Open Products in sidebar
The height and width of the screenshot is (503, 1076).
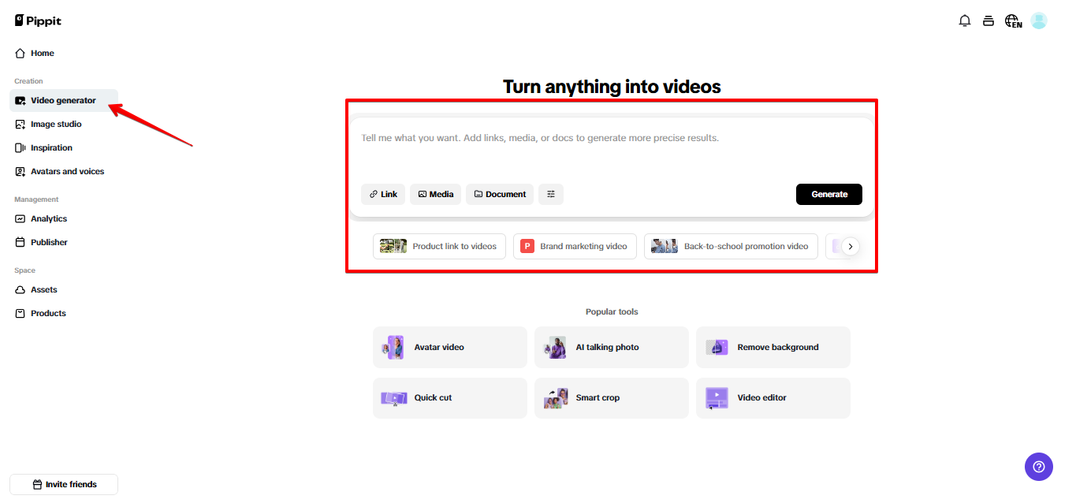[64, 313]
